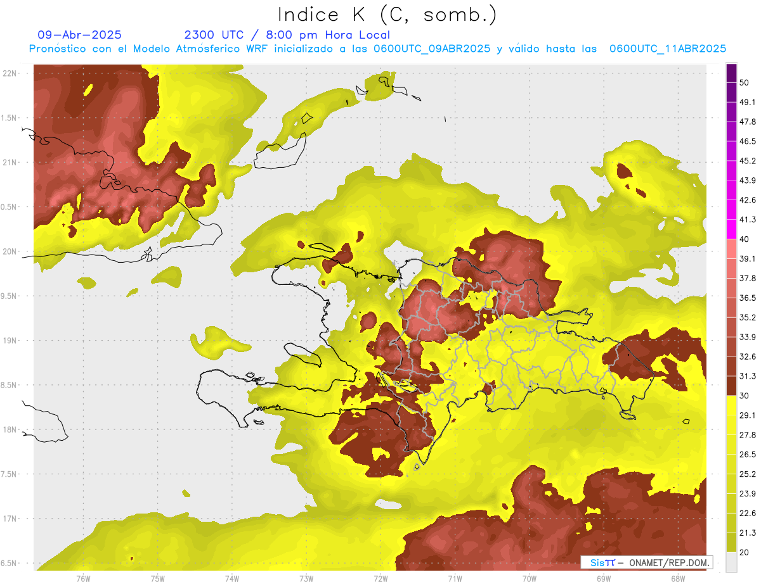
Task: Click the "21N" latitude label
Action: (11, 163)
